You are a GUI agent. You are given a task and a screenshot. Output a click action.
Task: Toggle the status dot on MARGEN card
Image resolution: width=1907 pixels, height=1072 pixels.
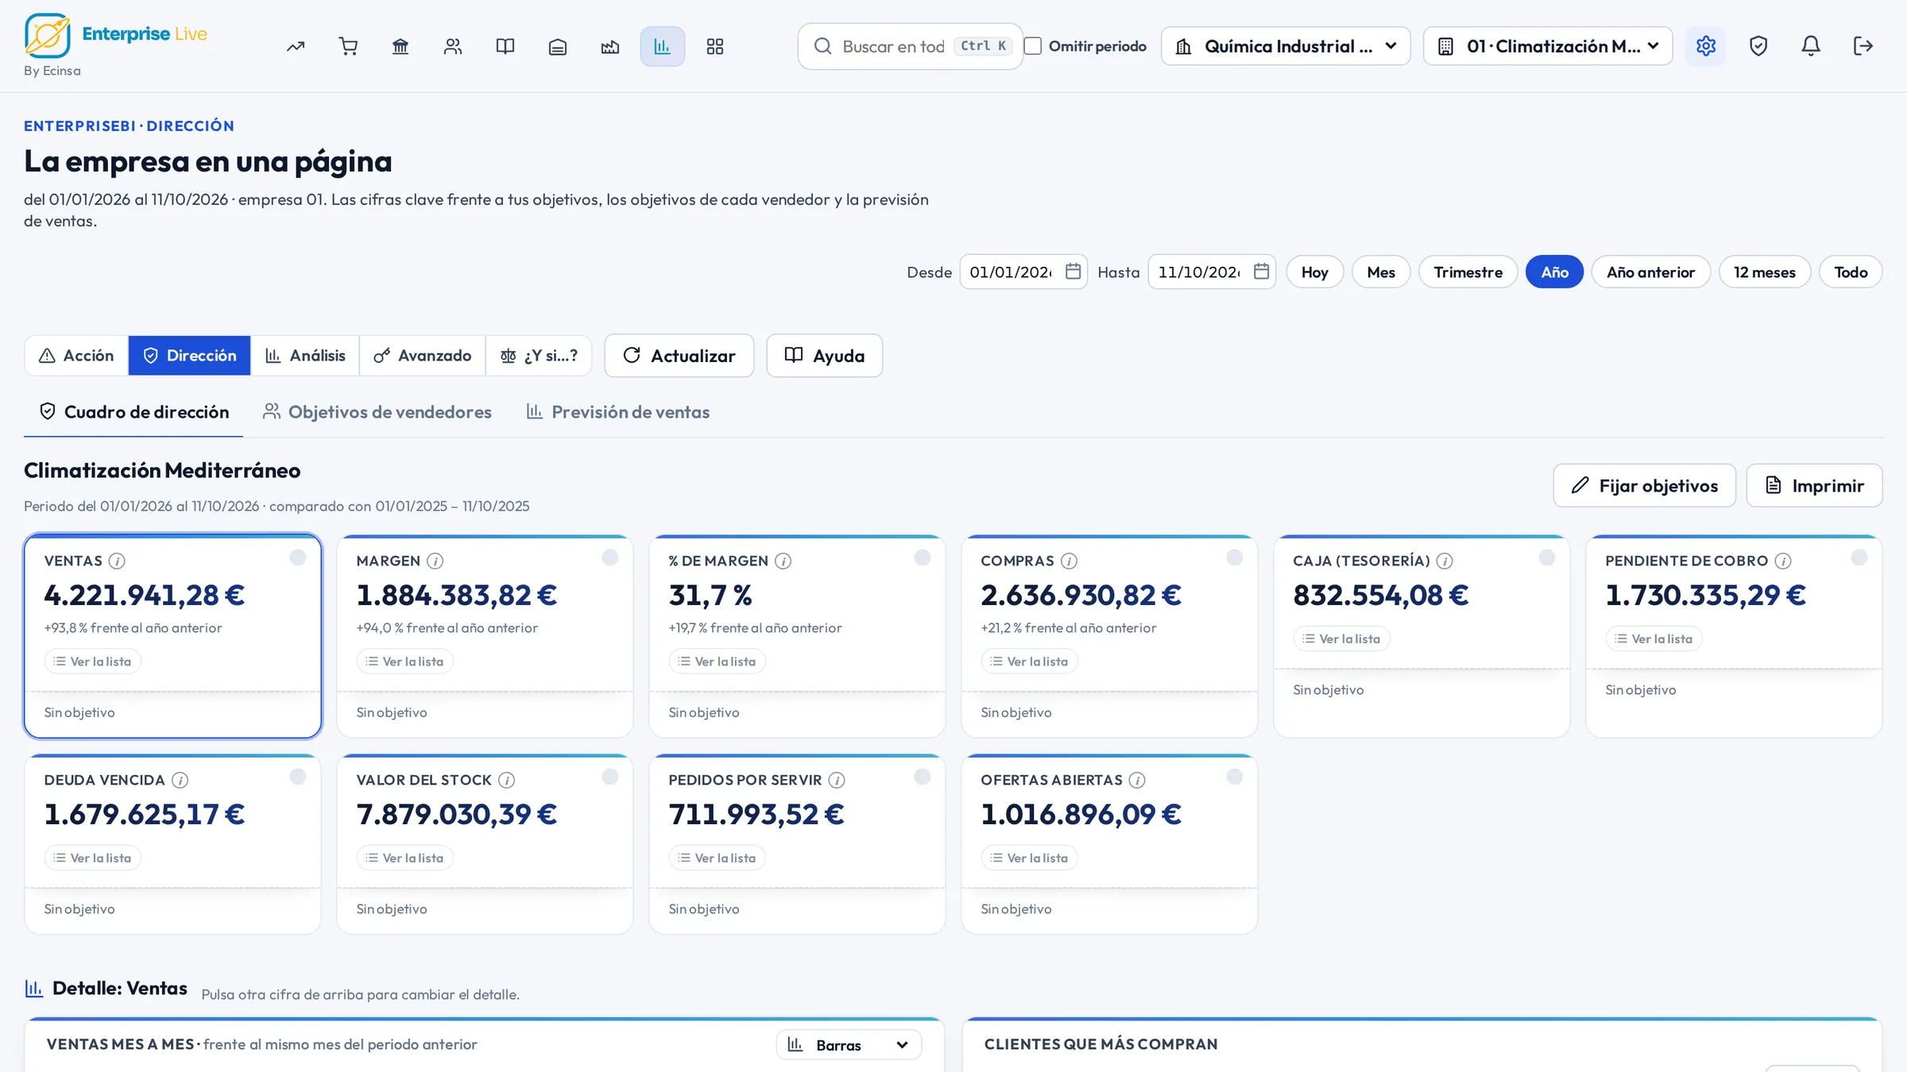(x=610, y=557)
